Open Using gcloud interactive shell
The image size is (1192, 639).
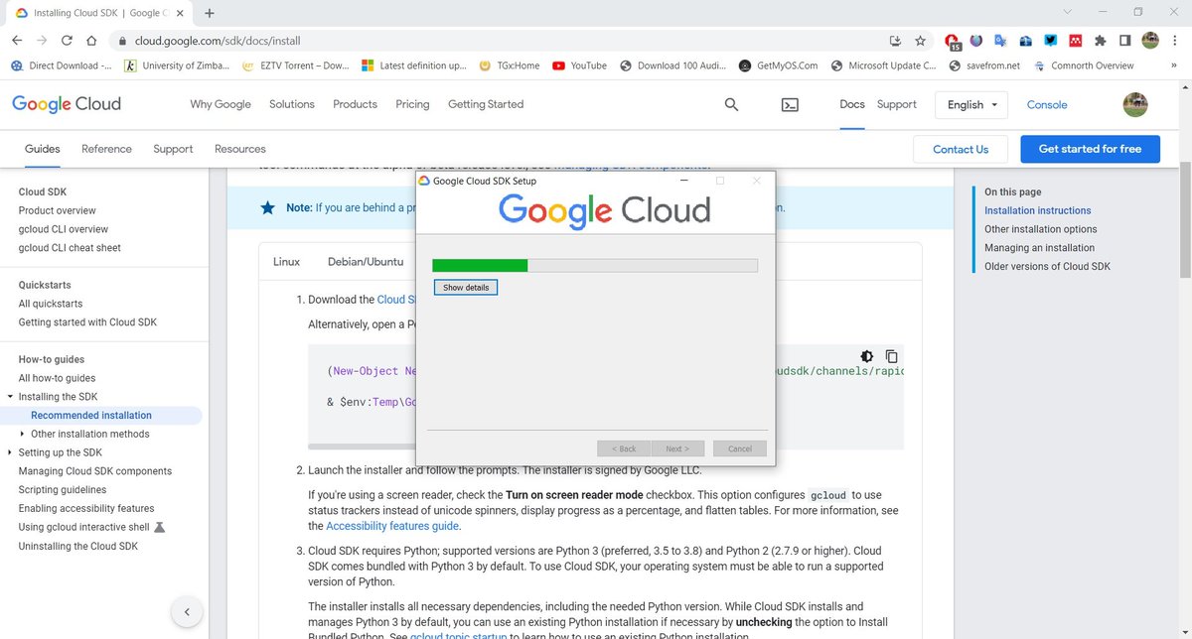84,527
